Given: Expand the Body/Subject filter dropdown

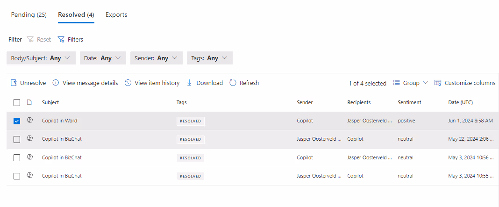Looking at the screenshot, I should tap(41, 58).
